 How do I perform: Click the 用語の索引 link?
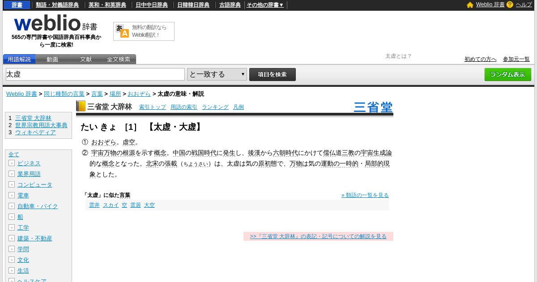(184, 107)
